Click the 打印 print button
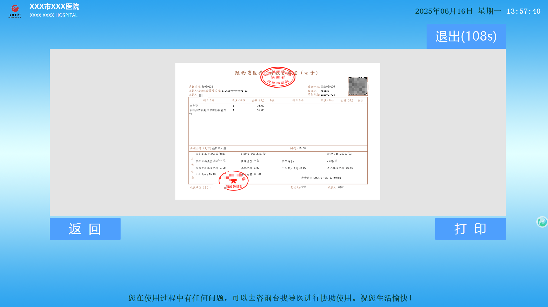The height and width of the screenshot is (307, 548). [x=470, y=229]
